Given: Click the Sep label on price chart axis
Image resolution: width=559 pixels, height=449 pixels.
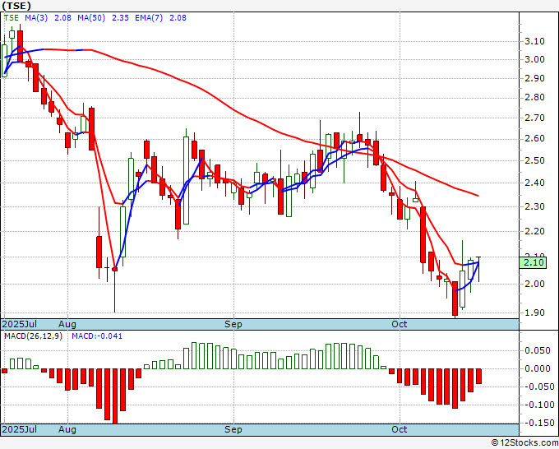Looking at the screenshot, I should pos(233,324).
